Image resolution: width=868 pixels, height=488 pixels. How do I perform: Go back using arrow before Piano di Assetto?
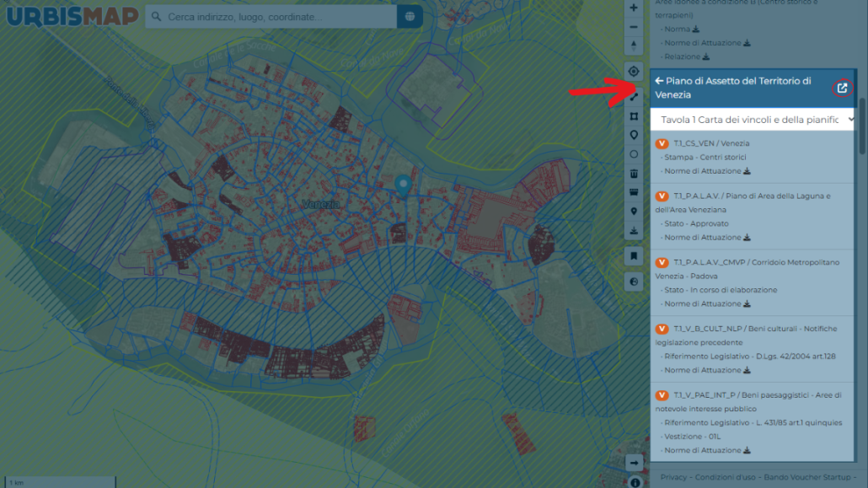pos(659,81)
